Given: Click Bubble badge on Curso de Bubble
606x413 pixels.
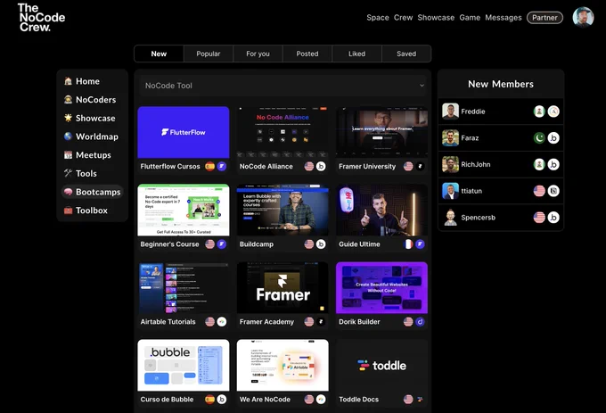Looking at the screenshot, I should pos(222,399).
